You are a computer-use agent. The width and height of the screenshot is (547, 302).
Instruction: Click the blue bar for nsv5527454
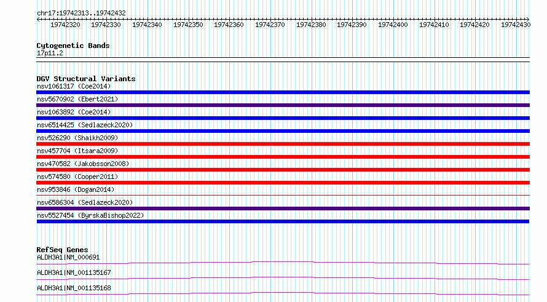[x=283, y=221]
